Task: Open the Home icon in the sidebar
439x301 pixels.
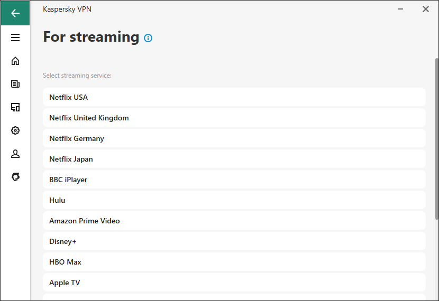Action: coord(15,61)
